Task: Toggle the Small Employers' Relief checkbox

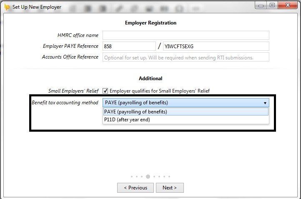Action: (105, 91)
